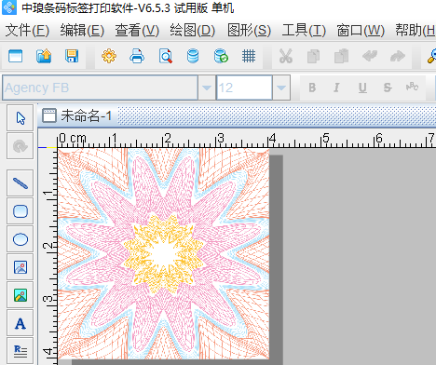Screen dimensions: 436x365
Task: Open the 查看(V) menu
Action: click(x=137, y=31)
